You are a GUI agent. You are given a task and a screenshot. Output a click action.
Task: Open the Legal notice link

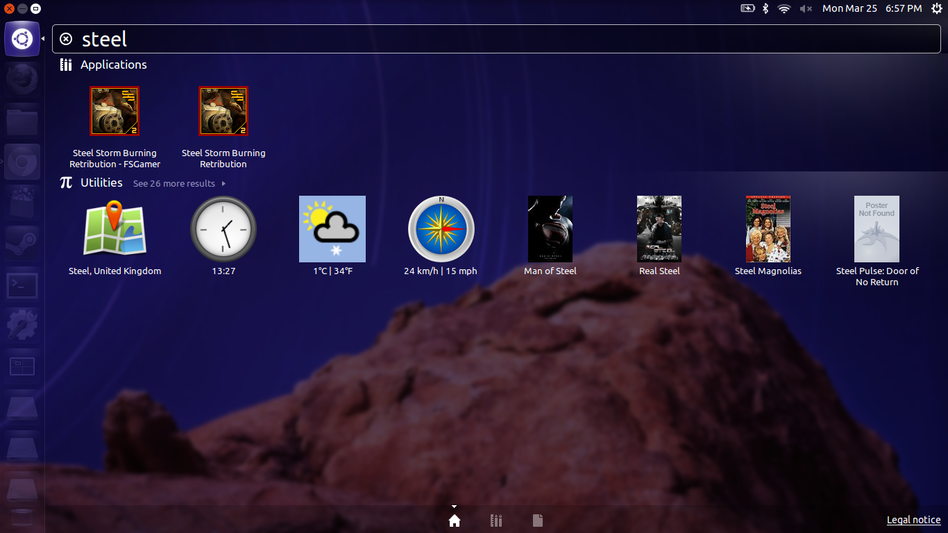913,519
